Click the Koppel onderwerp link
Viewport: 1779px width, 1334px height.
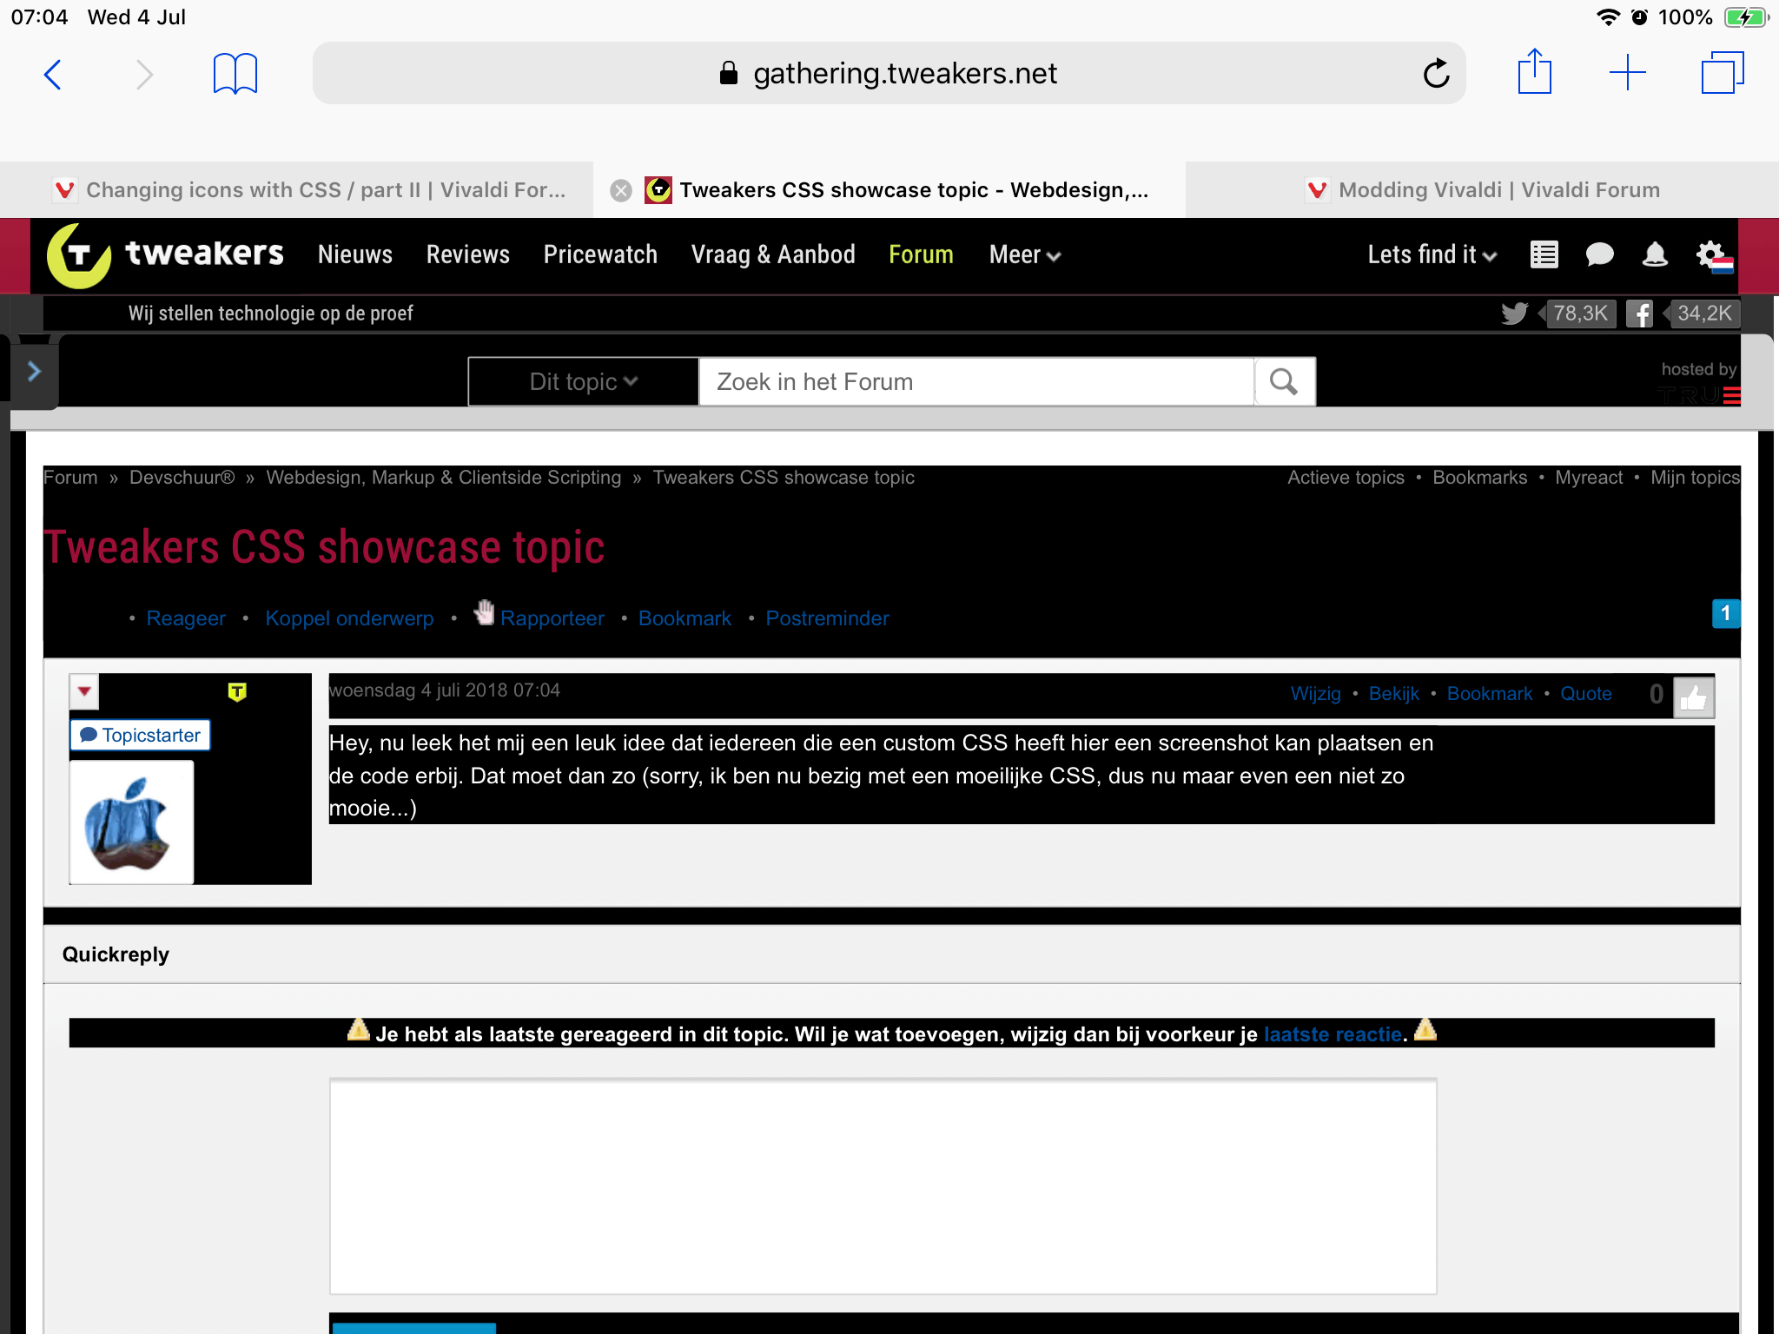348,618
